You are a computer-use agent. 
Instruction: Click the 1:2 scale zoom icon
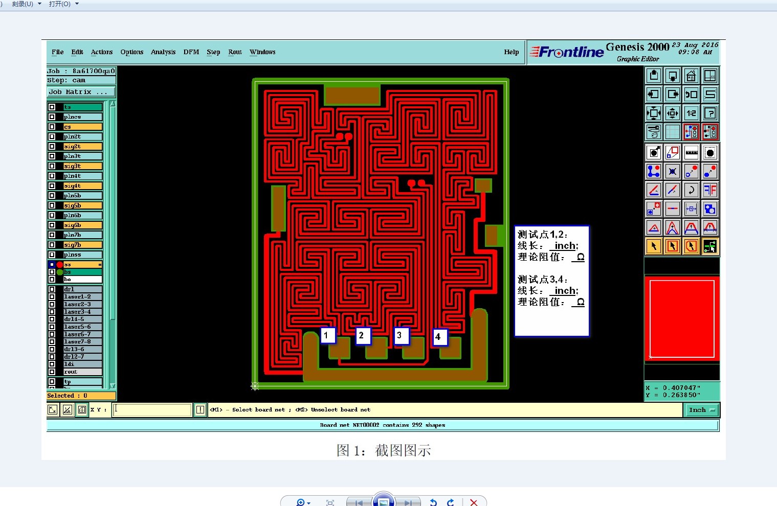[x=692, y=113]
